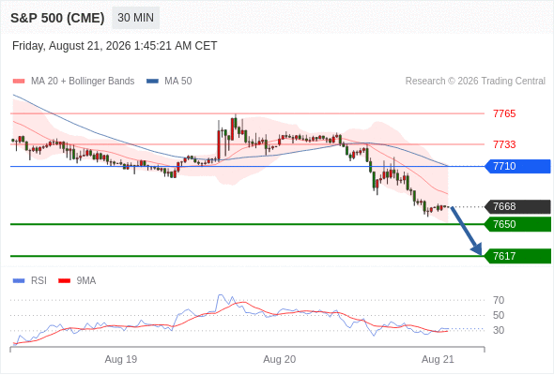Click the 7733 resistance level label
554x375 pixels.
tap(504, 144)
